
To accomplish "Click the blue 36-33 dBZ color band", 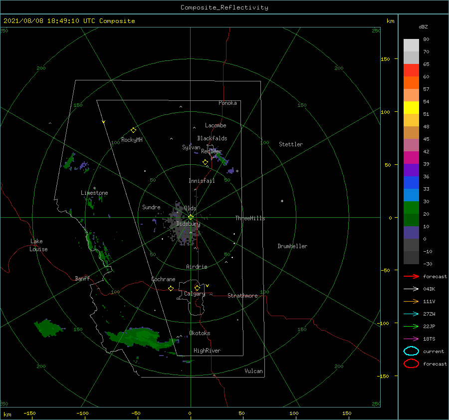I will pos(411,183).
